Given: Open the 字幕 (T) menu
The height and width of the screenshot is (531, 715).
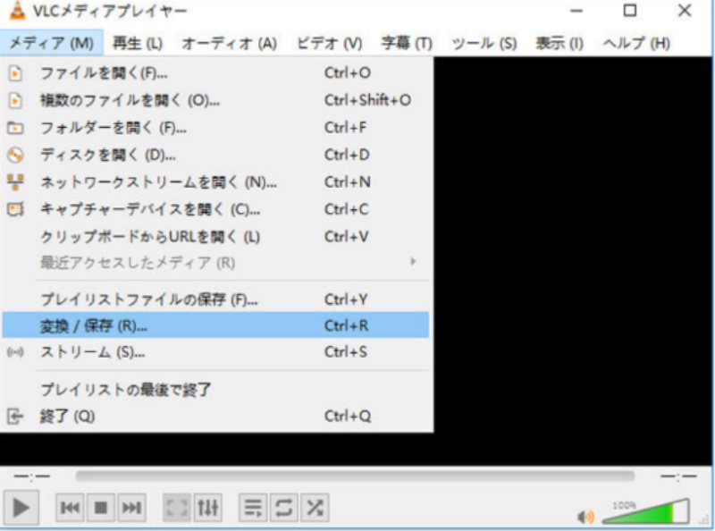Looking at the screenshot, I should coord(407,43).
